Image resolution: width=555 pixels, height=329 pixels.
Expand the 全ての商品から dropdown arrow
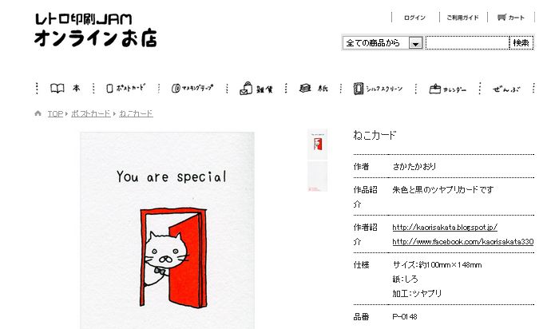[415, 43]
